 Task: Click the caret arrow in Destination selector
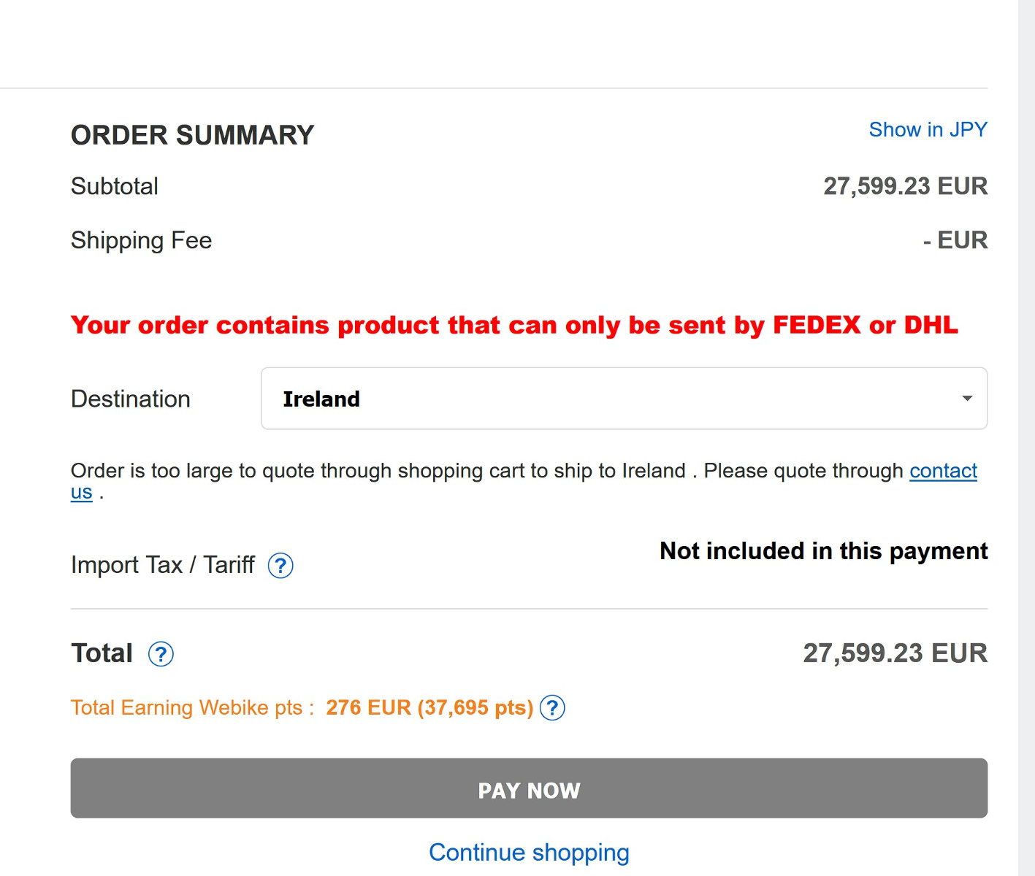[967, 399]
